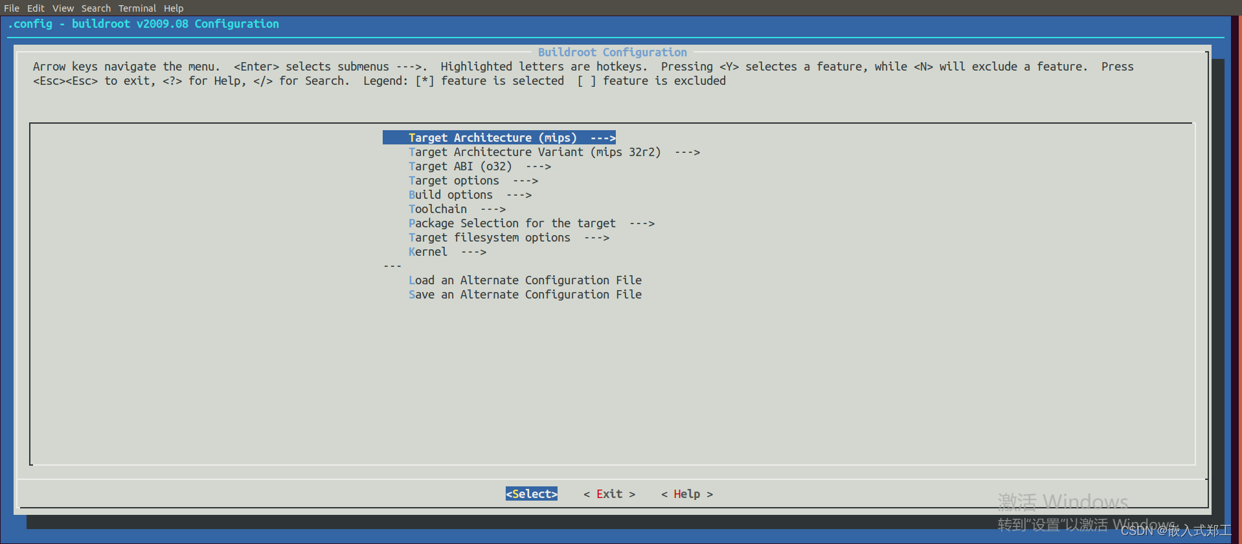Open Package Selection for the target
The width and height of the screenshot is (1242, 544).
pos(532,223)
